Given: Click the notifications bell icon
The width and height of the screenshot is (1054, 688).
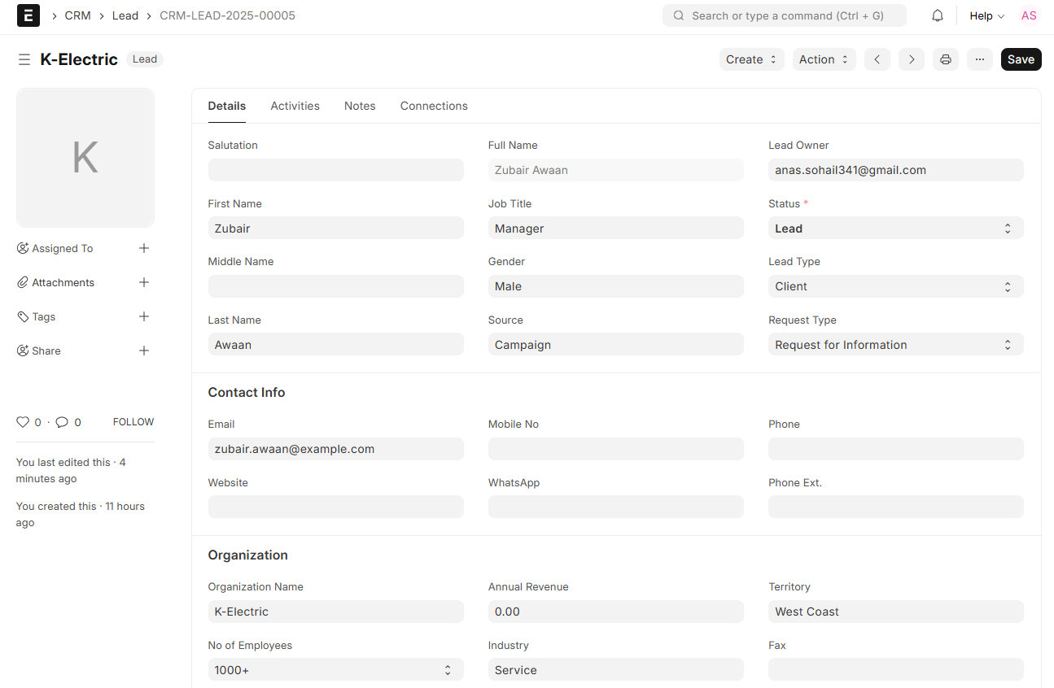Looking at the screenshot, I should [x=938, y=15].
